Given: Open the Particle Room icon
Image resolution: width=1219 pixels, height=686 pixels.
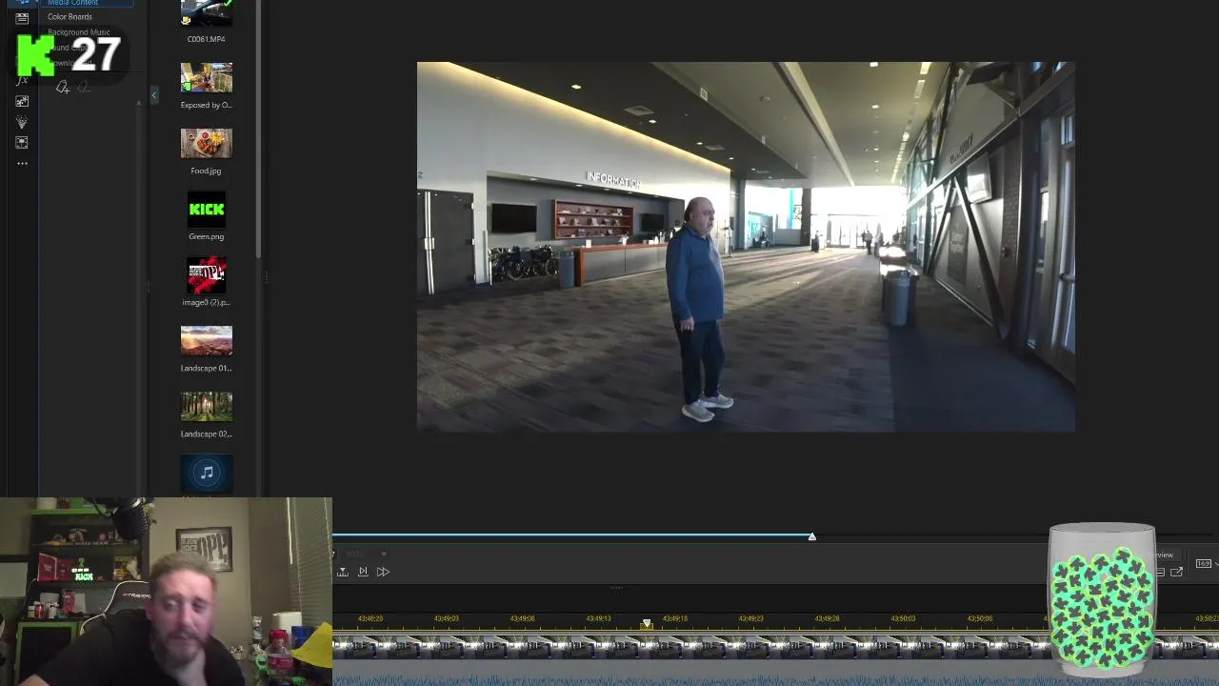Looking at the screenshot, I should click(x=22, y=122).
